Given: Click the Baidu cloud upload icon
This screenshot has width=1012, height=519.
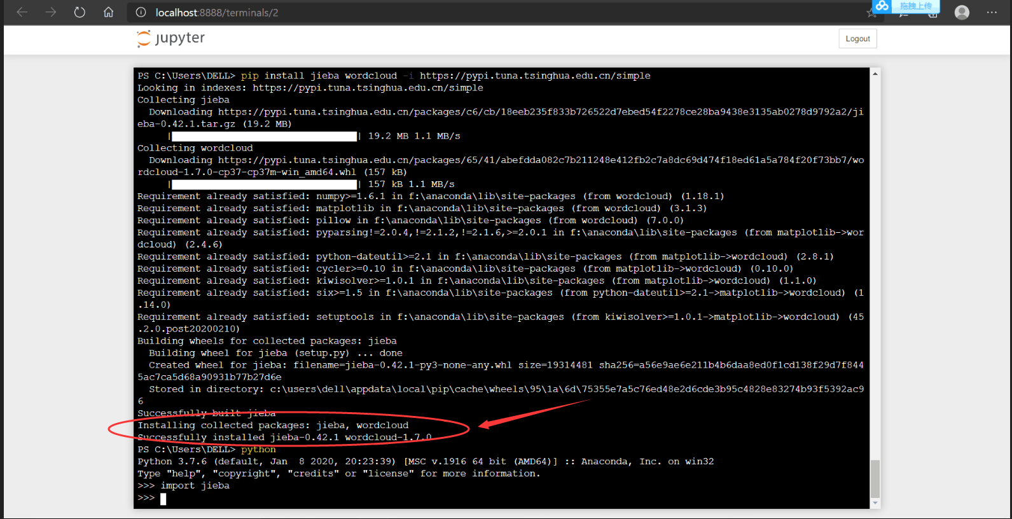Looking at the screenshot, I should tap(882, 6).
